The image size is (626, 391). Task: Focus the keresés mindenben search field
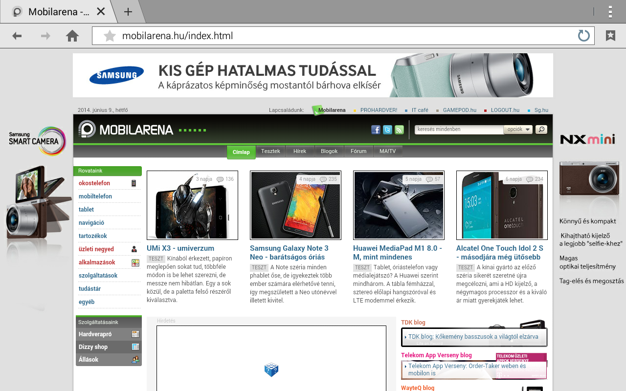[459, 130]
